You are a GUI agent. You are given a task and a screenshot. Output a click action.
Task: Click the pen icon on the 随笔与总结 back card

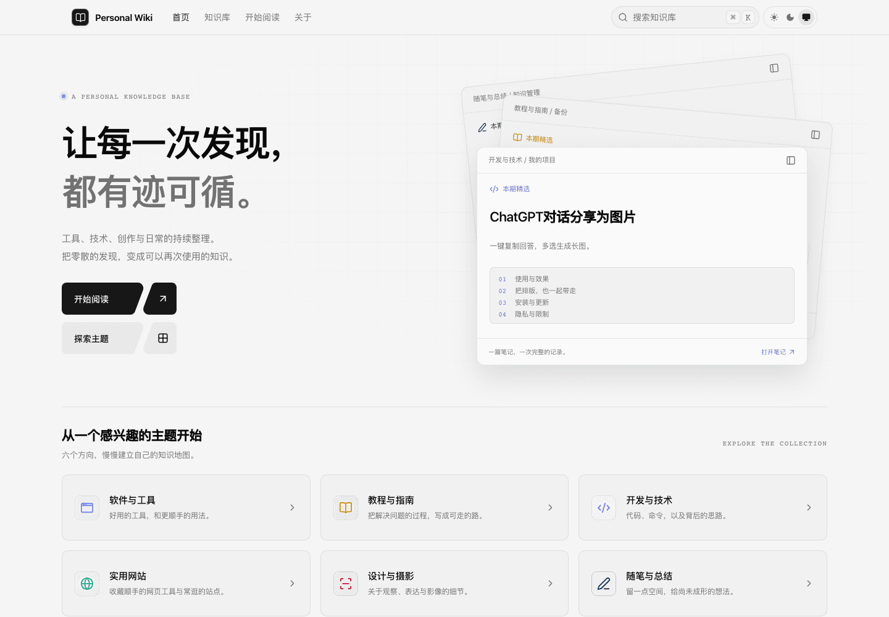point(482,128)
